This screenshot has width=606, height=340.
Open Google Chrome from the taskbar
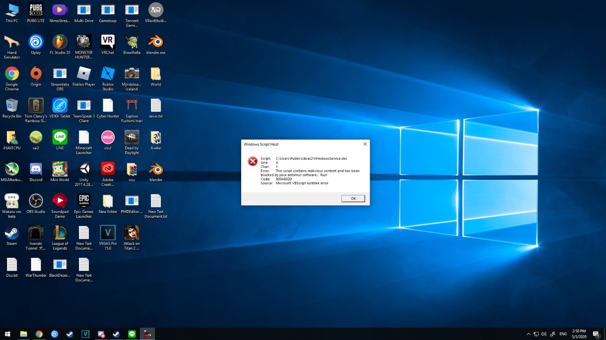click(39, 334)
